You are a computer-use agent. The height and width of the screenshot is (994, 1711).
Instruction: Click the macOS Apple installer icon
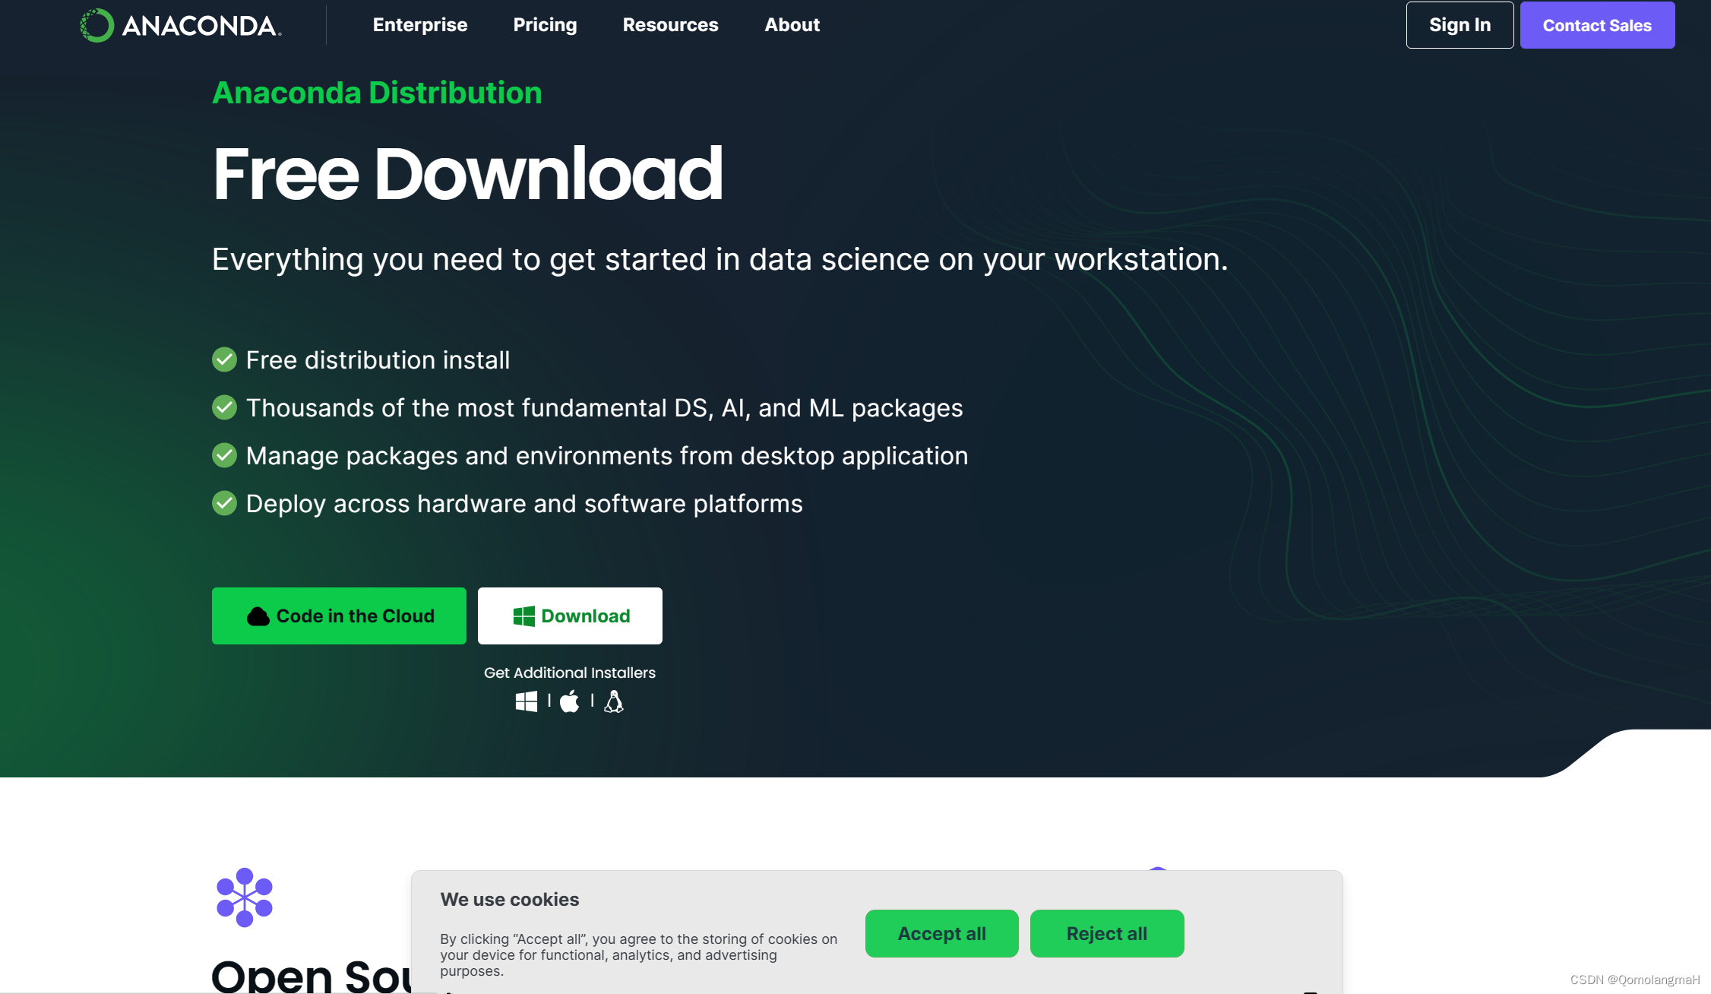point(570,701)
